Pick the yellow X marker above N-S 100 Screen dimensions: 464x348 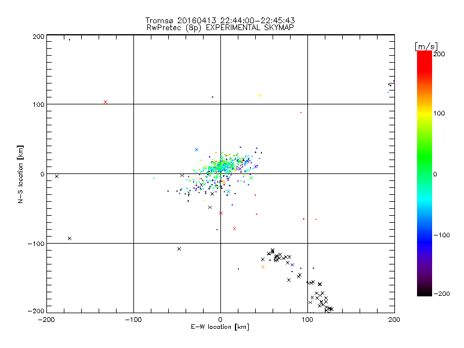260,95
